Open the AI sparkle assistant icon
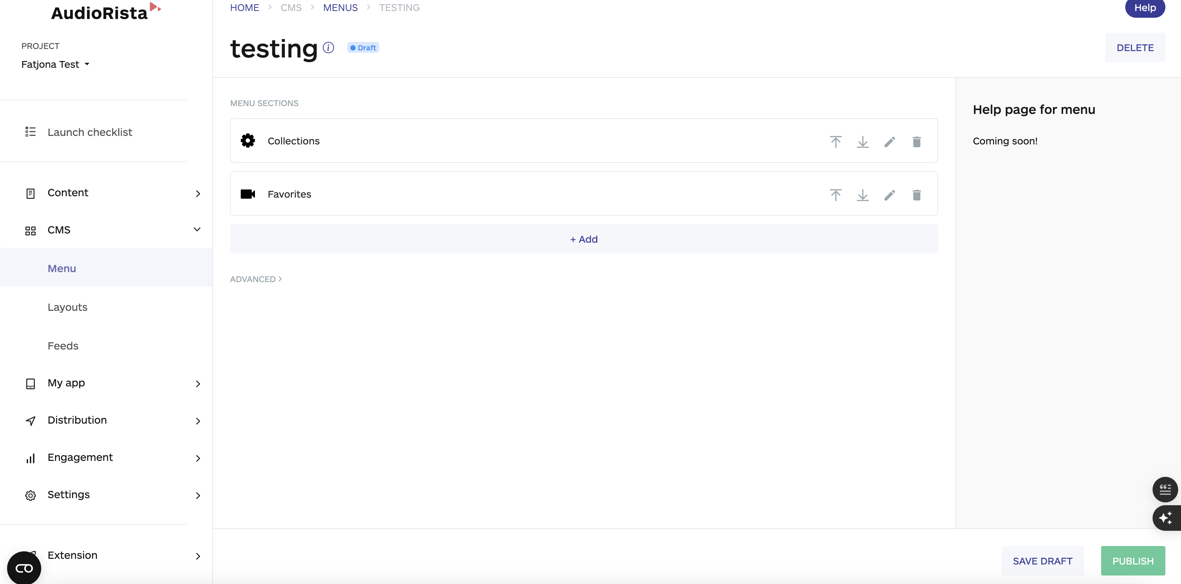Screen dimensions: 1181x584 pos(1165,518)
